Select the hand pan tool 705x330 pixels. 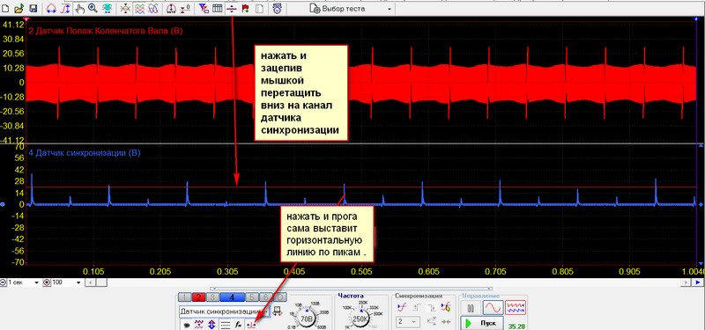pos(80,8)
